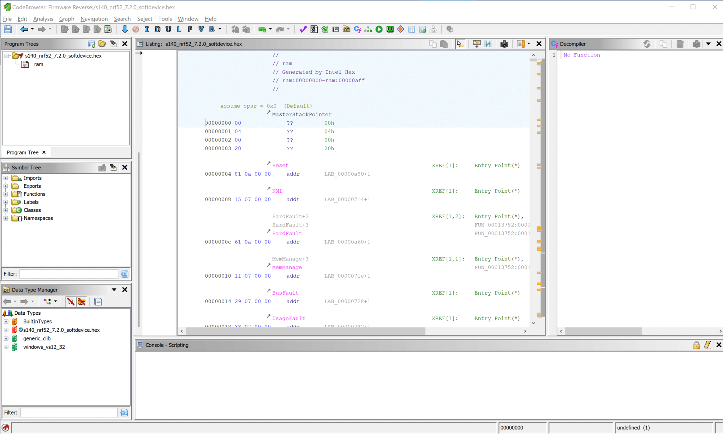Clear code bytes using the red clear icon

coord(136,29)
